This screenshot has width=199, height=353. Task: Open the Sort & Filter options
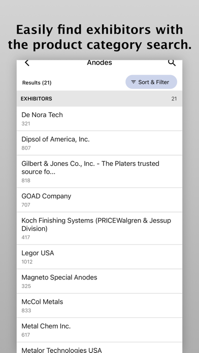click(151, 82)
